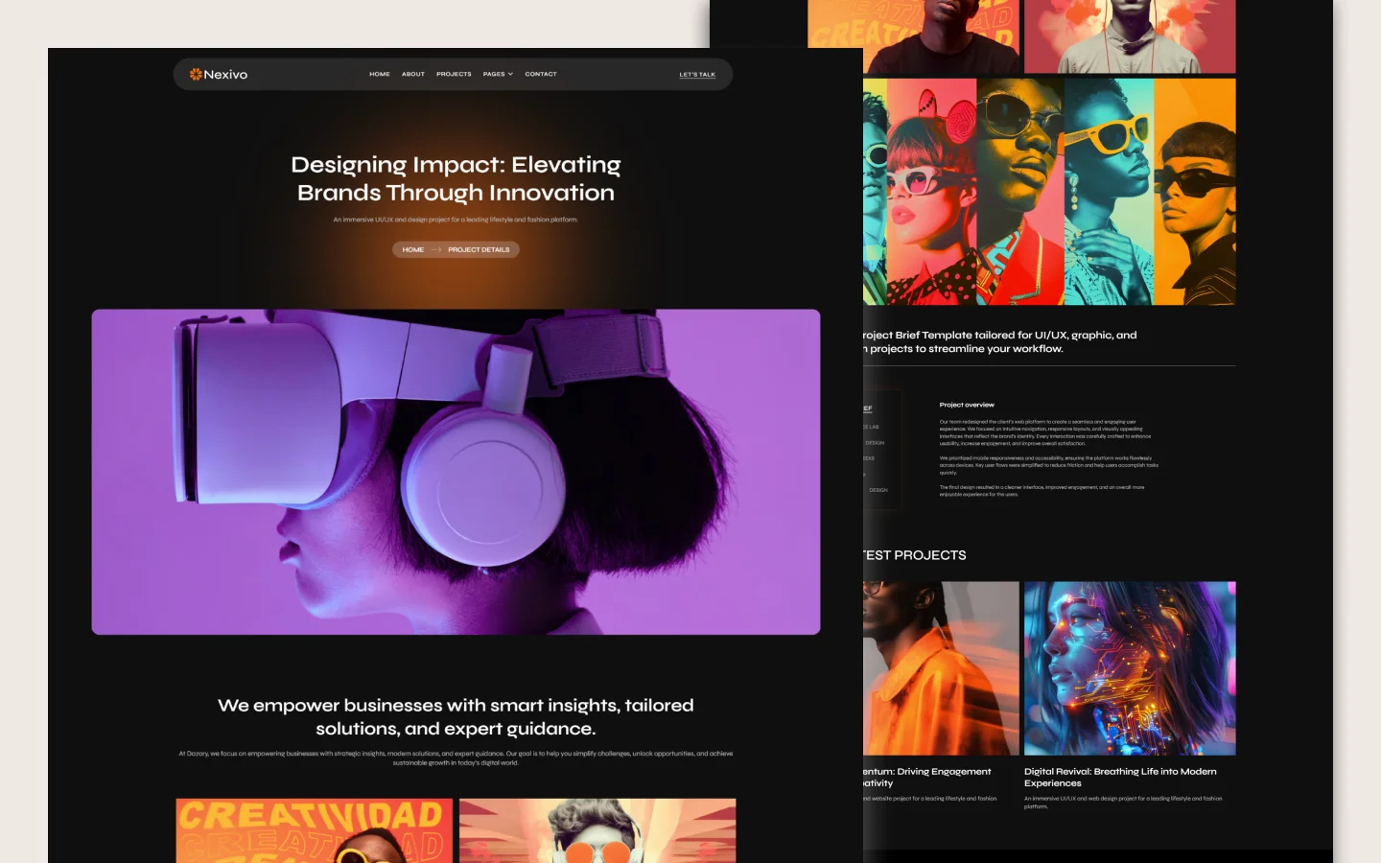The height and width of the screenshot is (863, 1381).
Task: Click the PROJECT DETAILS breadcrumb label
Action: (479, 249)
